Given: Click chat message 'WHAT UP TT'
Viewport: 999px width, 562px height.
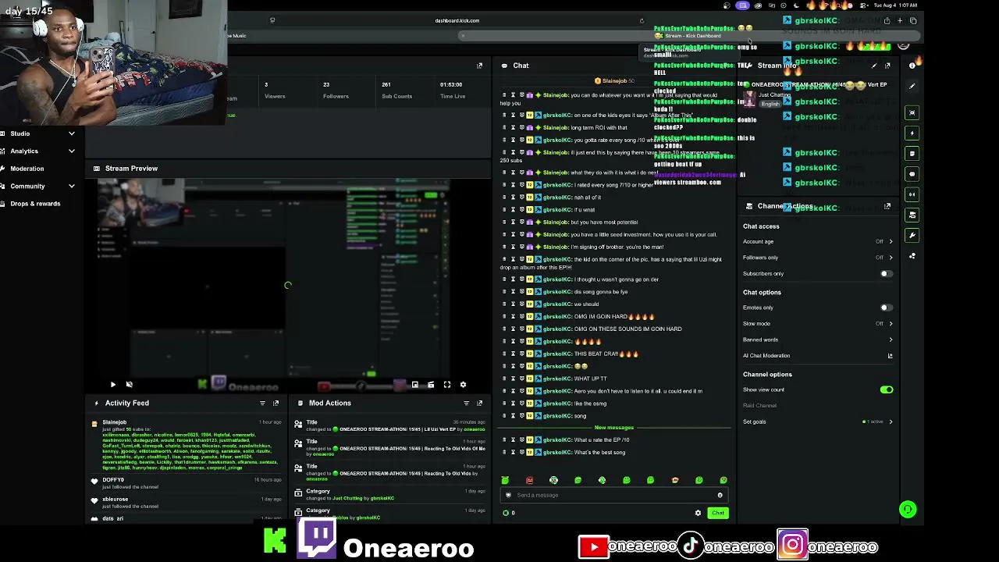Looking at the screenshot, I should pos(590,379).
